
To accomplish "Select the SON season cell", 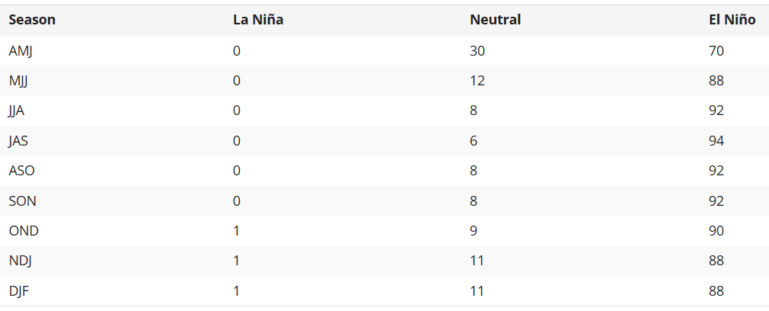I will click(22, 201).
